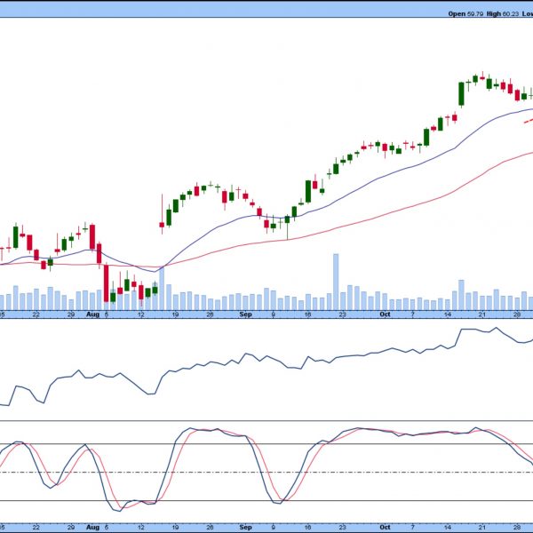Click date 19 on stochastic panel date axis
Viewport: 533px width, 533px height.
tap(175, 528)
